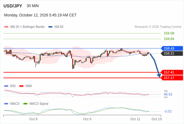Image resolution: width=184 pixels, height=124 pixels.
Task: Click the MACD value -0.02
Action: pos(167,111)
